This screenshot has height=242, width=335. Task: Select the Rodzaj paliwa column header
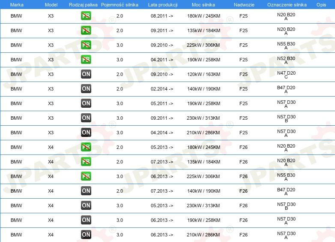[x=83, y=5]
